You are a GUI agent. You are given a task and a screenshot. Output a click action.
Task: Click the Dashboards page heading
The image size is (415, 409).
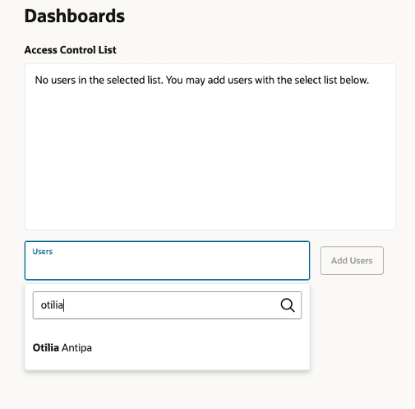[75, 16]
